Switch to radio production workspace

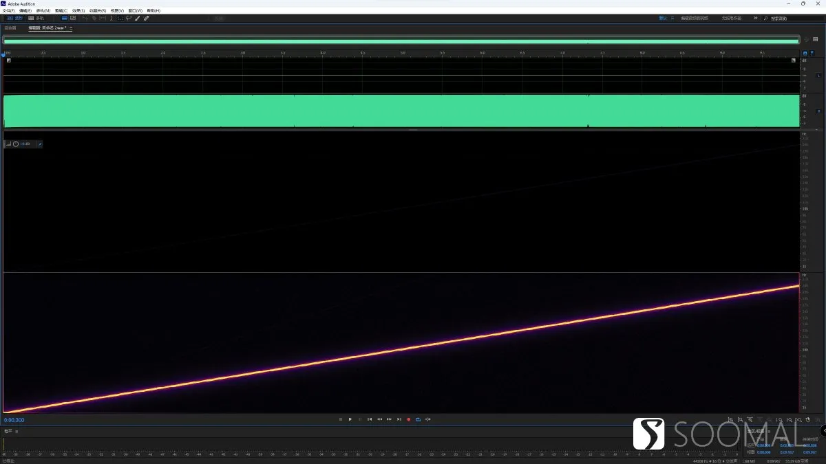coord(732,18)
